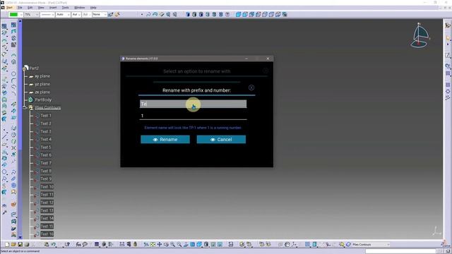The image size is (452, 254).
Task: Select Test 9 in the tree
Action: (45, 179)
